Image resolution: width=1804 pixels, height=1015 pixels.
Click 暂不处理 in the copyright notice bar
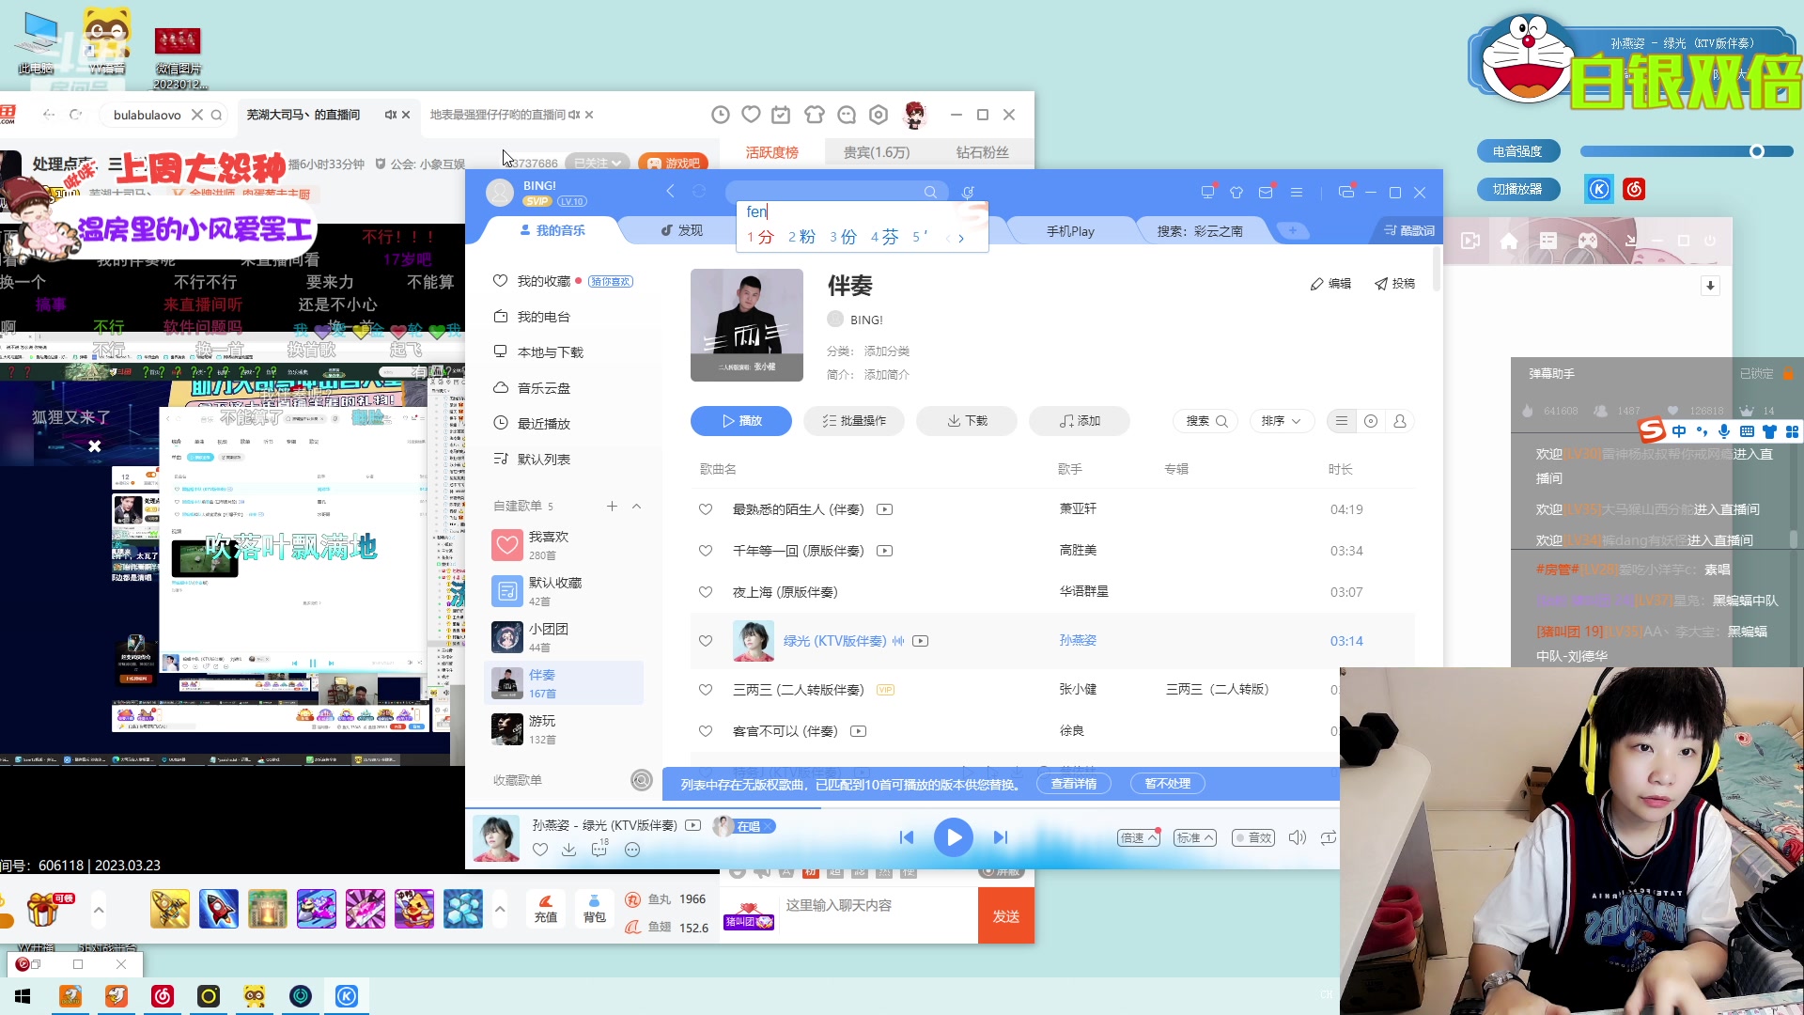point(1168,784)
